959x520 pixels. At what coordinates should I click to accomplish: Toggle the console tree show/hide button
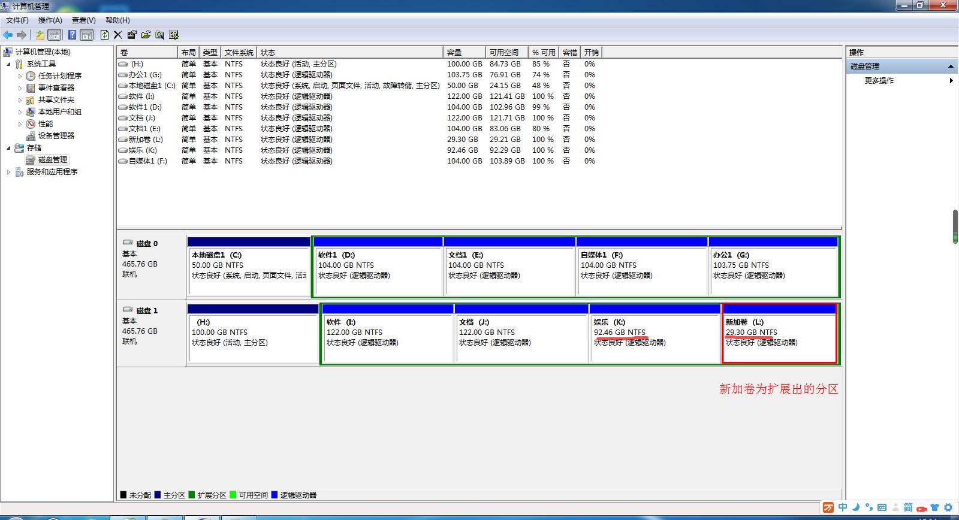[x=55, y=35]
